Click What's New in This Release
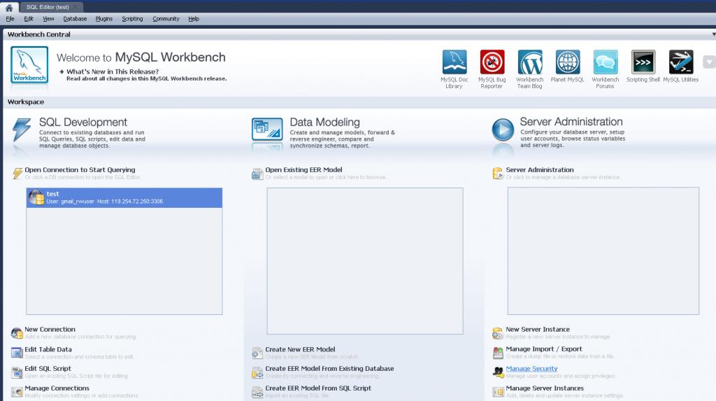 [x=112, y=71]
